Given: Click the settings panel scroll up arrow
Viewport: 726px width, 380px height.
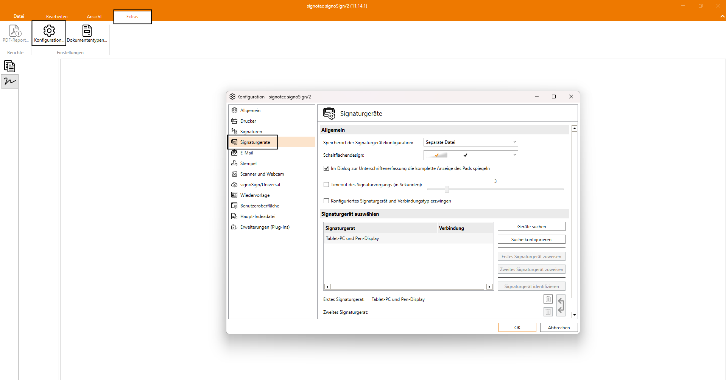Looking at the screenshot, I should [574, 129].
